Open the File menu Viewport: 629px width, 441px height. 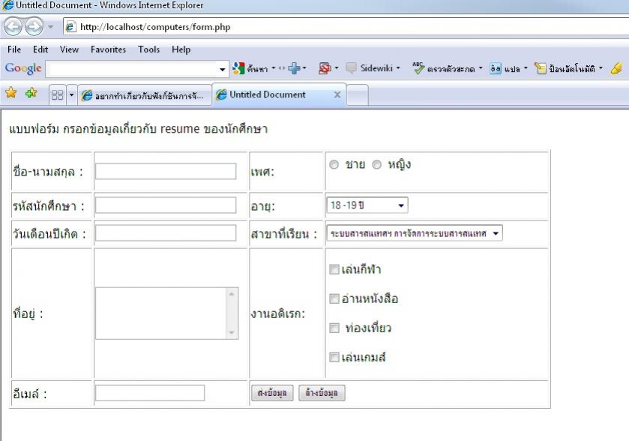(14, 49)
